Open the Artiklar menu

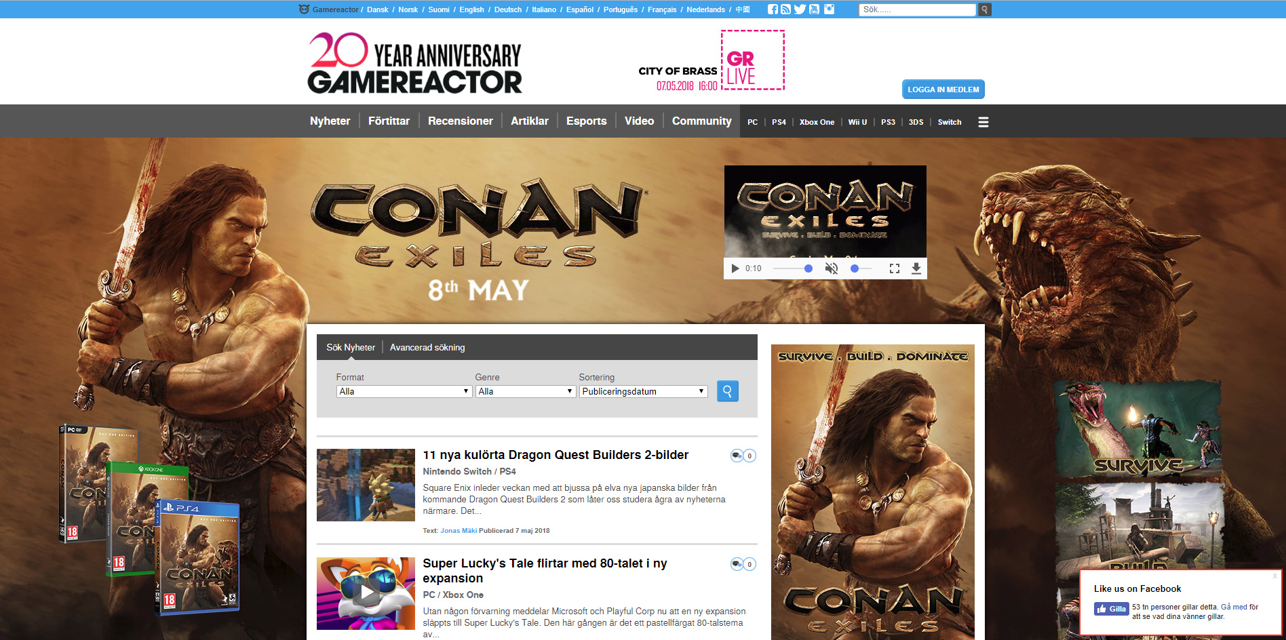pyautogui.click(x=529, y=121)
